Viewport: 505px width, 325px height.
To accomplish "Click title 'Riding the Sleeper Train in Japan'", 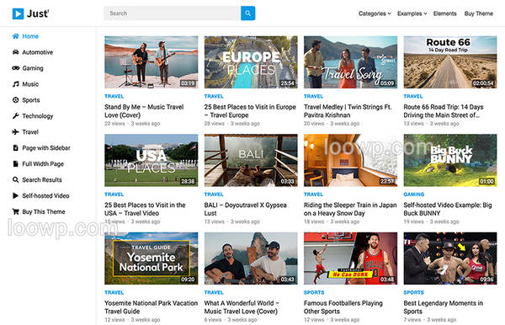I will point(350,209).
